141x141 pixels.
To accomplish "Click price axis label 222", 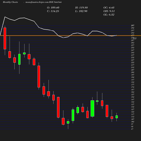I will tap(133, 63).
